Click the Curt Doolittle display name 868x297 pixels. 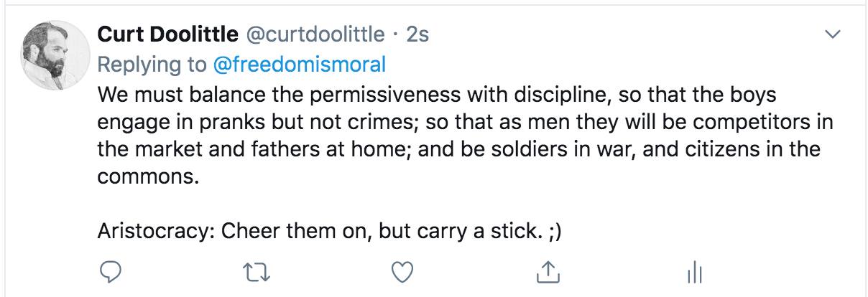click(x=167, y=34)
